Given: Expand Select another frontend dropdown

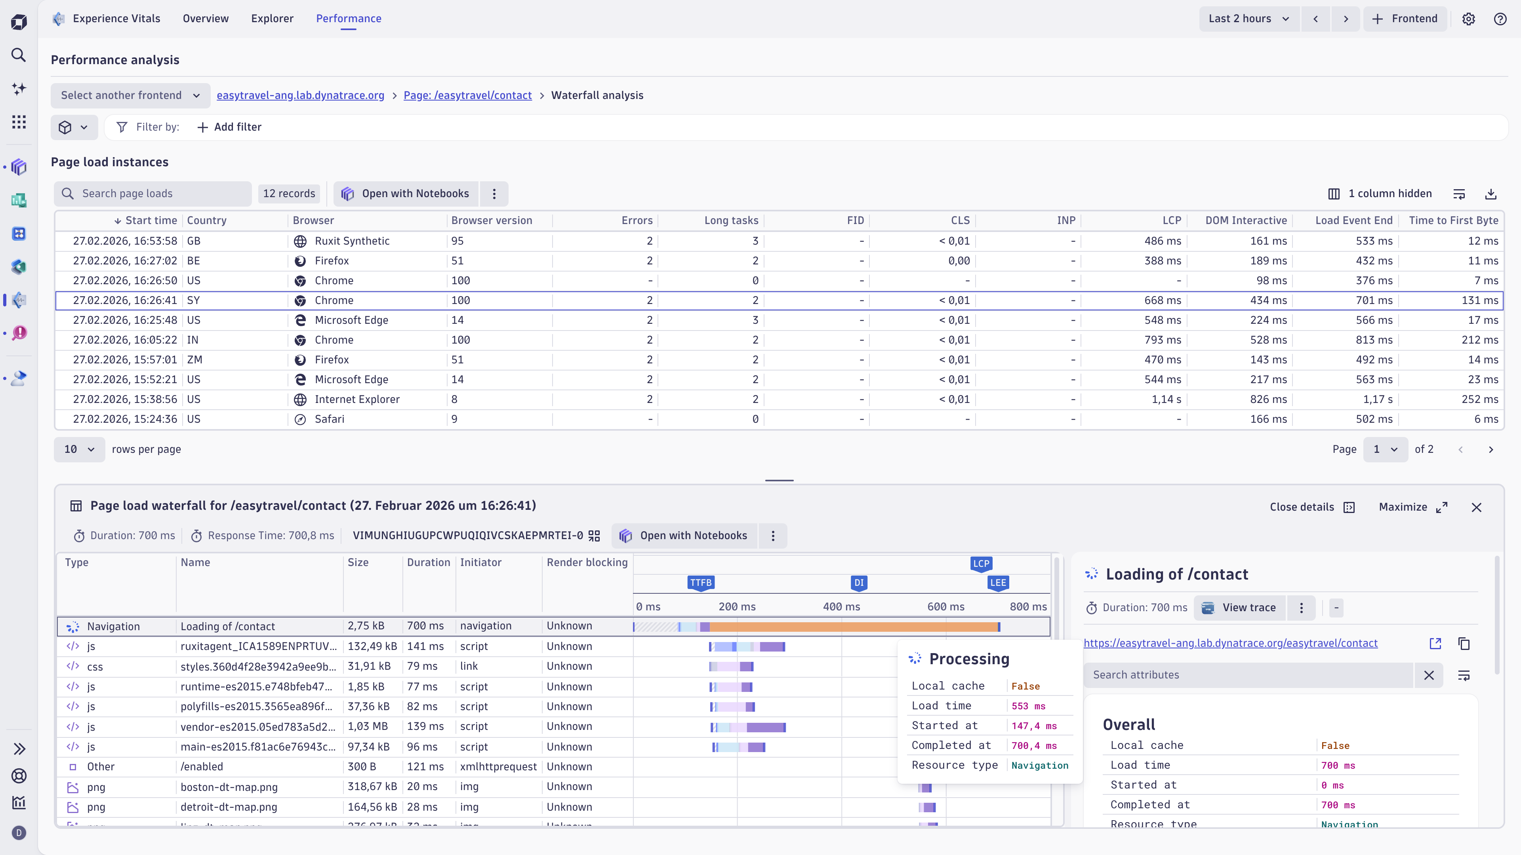Looking at the screenshot, I should pos(130,95).
